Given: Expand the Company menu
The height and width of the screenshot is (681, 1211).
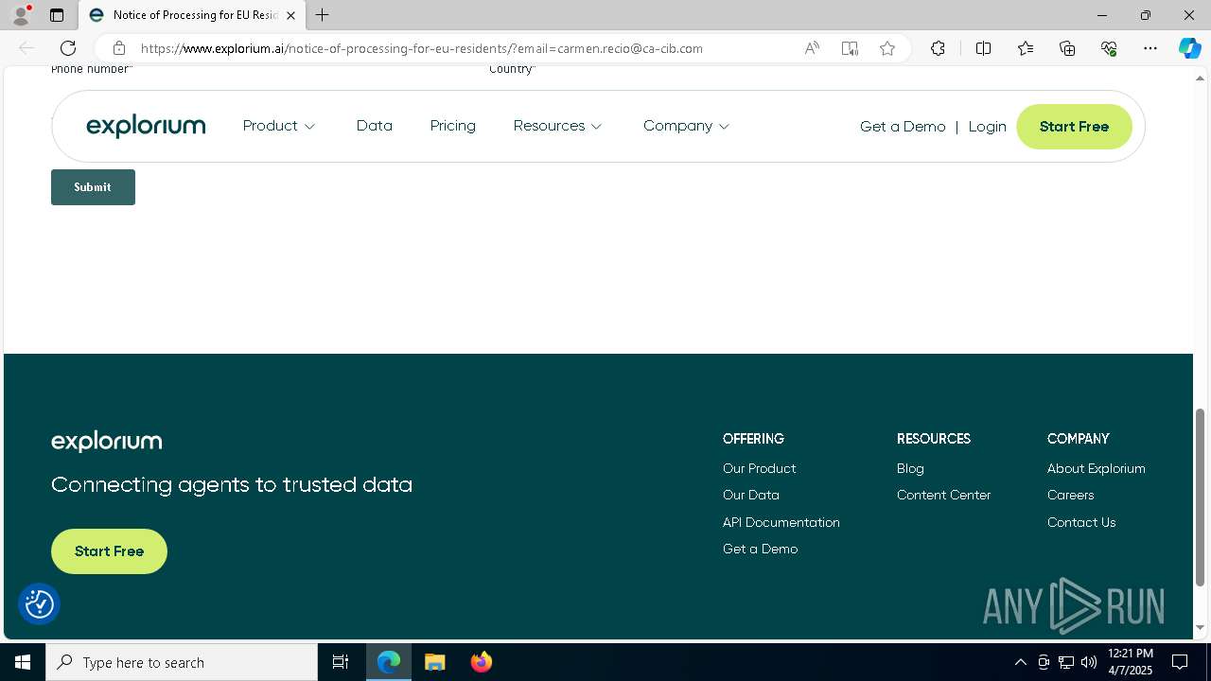Looking at the screenshot, I should (x=686, y=126).
